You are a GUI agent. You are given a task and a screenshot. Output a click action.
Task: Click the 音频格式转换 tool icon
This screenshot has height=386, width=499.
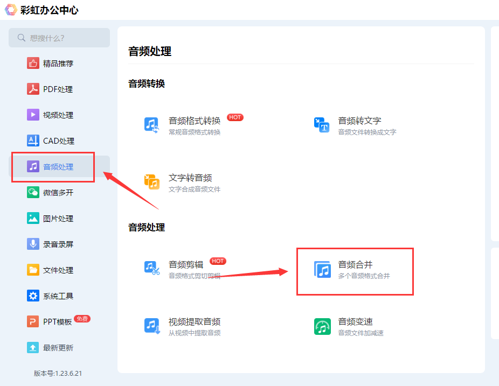(152, 125)
